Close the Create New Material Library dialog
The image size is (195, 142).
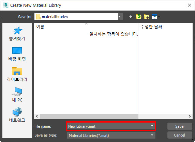tap(190, 5)
